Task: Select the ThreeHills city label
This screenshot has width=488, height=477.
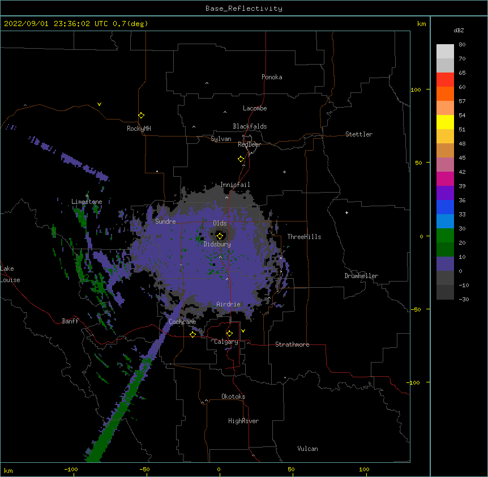Action: click(x=304, y=237)
